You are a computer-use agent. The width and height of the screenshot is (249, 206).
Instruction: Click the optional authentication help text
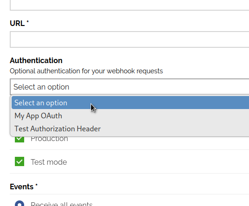[86, 71]
